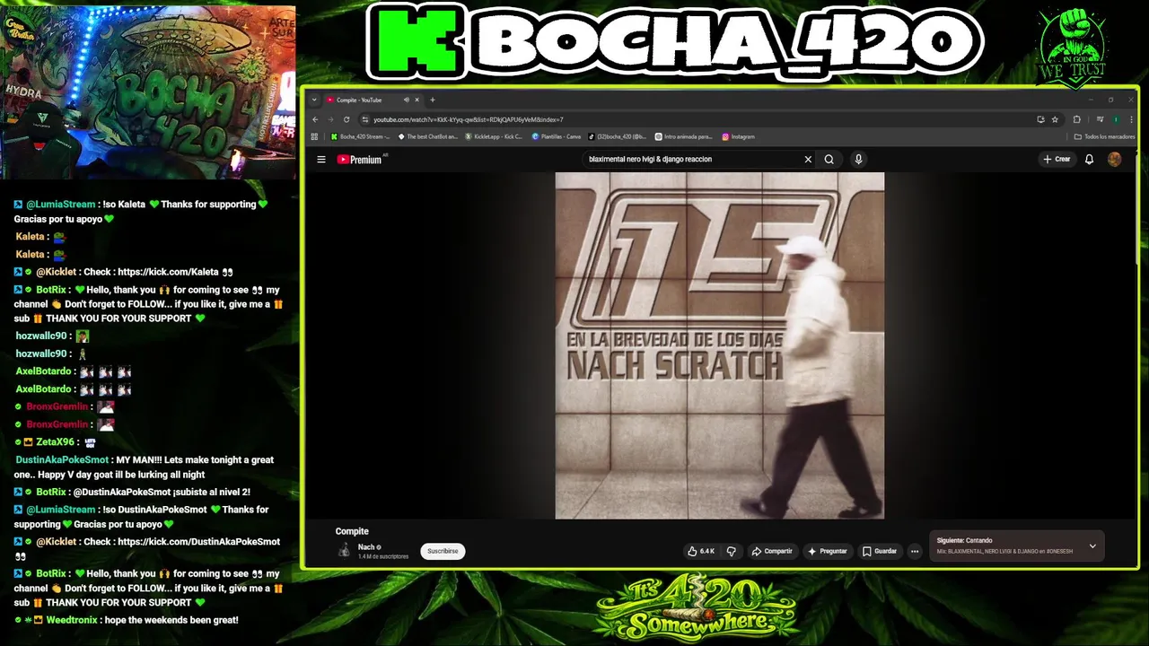Open the kick.com/DustinAkaPokeSmot chat link

tap(198, 542)
